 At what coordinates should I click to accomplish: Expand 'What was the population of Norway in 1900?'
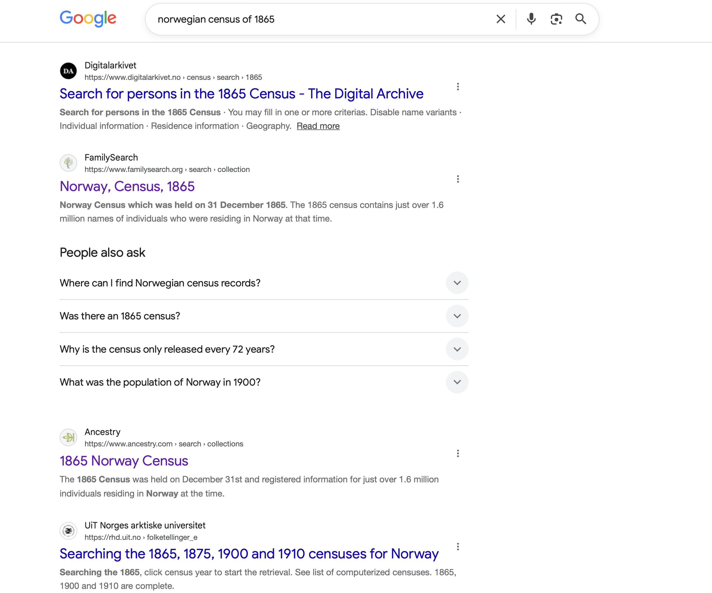(264, 382)
